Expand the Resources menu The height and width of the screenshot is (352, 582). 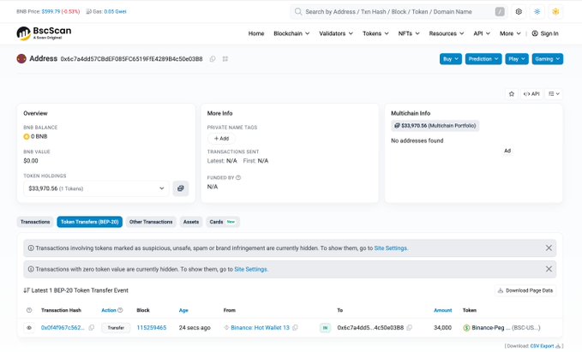click(x=447, y=33)
